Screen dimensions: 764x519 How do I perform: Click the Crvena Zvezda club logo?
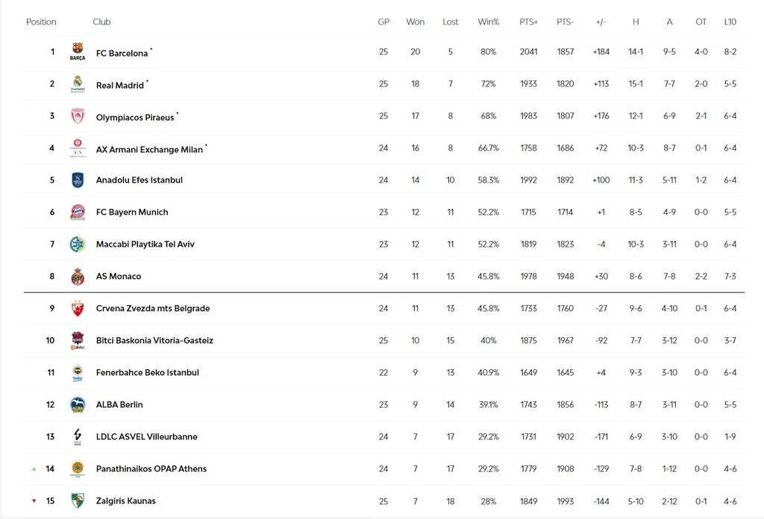point(78,308)
